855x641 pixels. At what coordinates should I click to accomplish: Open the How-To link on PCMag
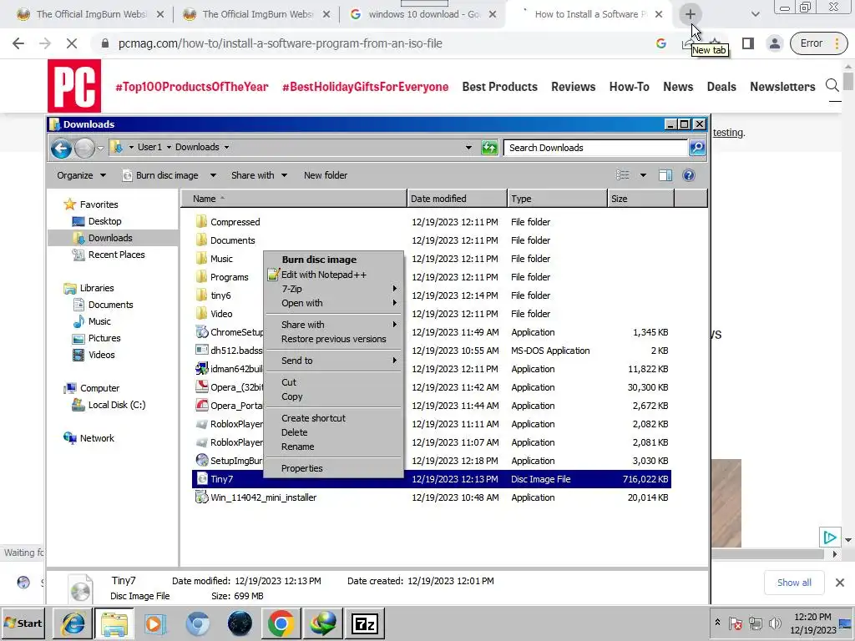click(630, 87)
